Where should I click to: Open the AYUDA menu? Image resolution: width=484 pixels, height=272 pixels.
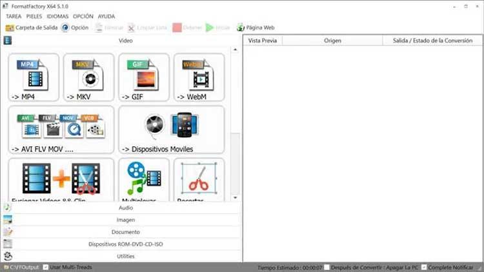[x=106, y=16]
